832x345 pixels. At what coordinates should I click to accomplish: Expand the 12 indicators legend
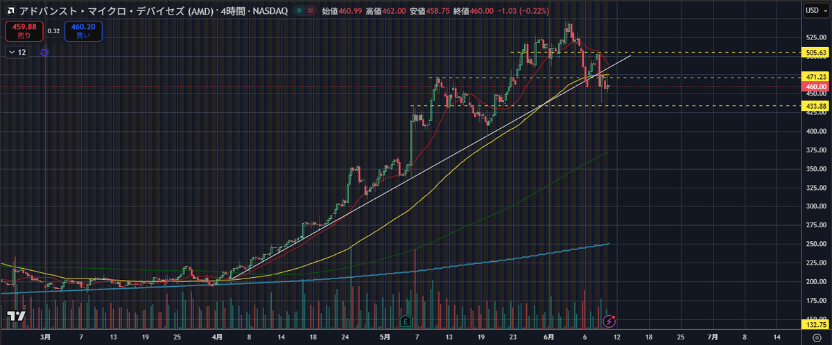point(17,52)
